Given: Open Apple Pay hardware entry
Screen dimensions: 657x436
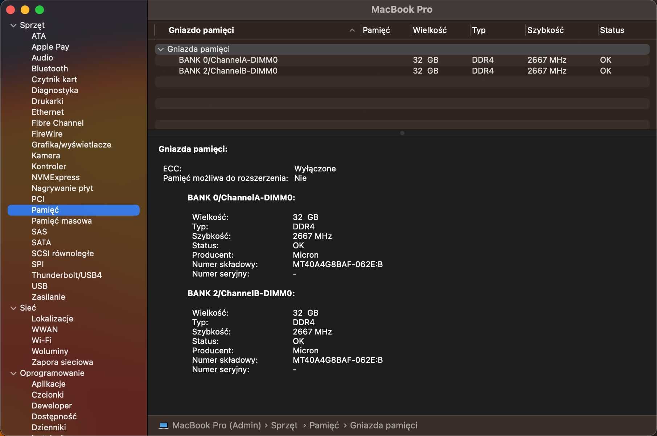Looking at the screenshot, I should [50, 47].
